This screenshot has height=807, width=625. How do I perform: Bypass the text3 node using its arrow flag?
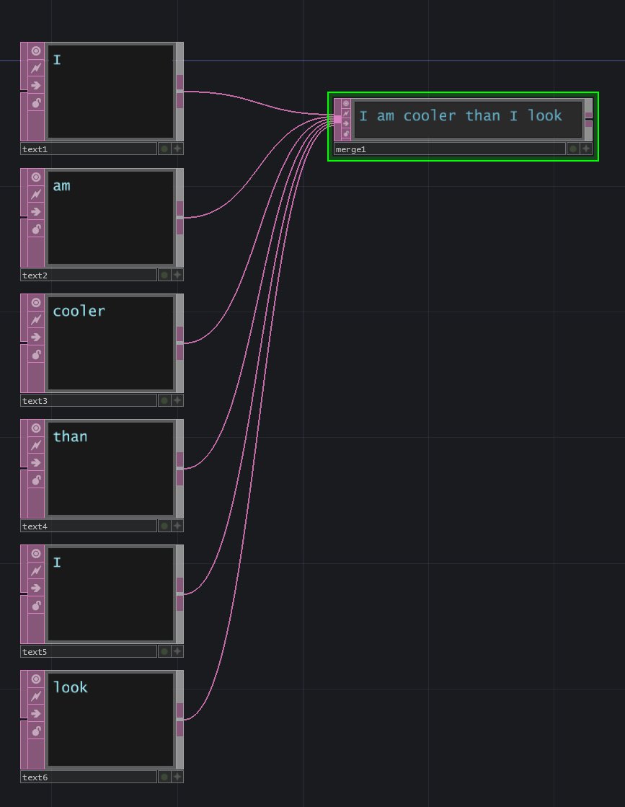(x=36, y=337)
